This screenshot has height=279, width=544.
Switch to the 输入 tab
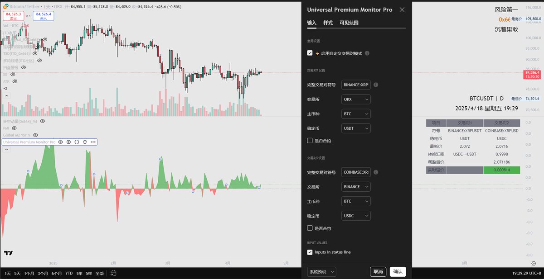pos(311,23)
